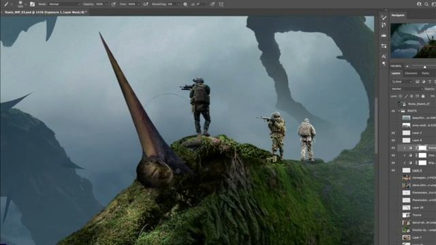Click the Brush tool icon in options bar

6,4
